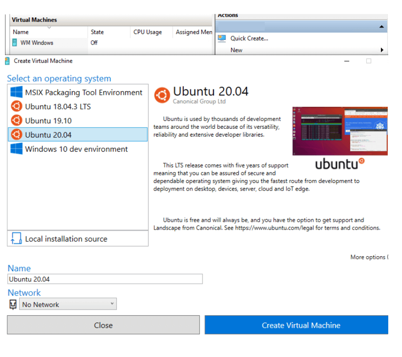Click the Quick Create monitor icon
Screen dimensions: 402x357
coord(222,38)
